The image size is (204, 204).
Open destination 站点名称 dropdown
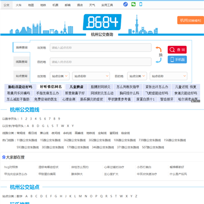point(168,76)
